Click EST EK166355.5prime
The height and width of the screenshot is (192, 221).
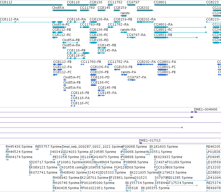[x=155, y=188]
